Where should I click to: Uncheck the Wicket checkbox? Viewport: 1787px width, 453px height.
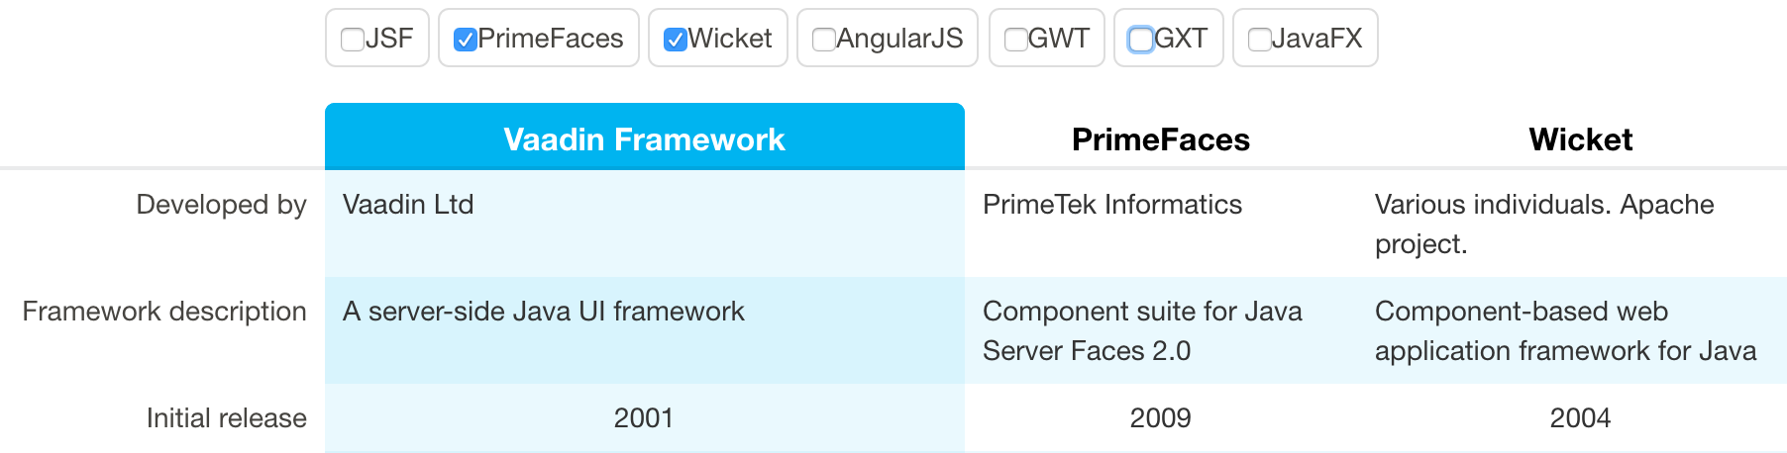pyautogui.click(x=676, y=40)
